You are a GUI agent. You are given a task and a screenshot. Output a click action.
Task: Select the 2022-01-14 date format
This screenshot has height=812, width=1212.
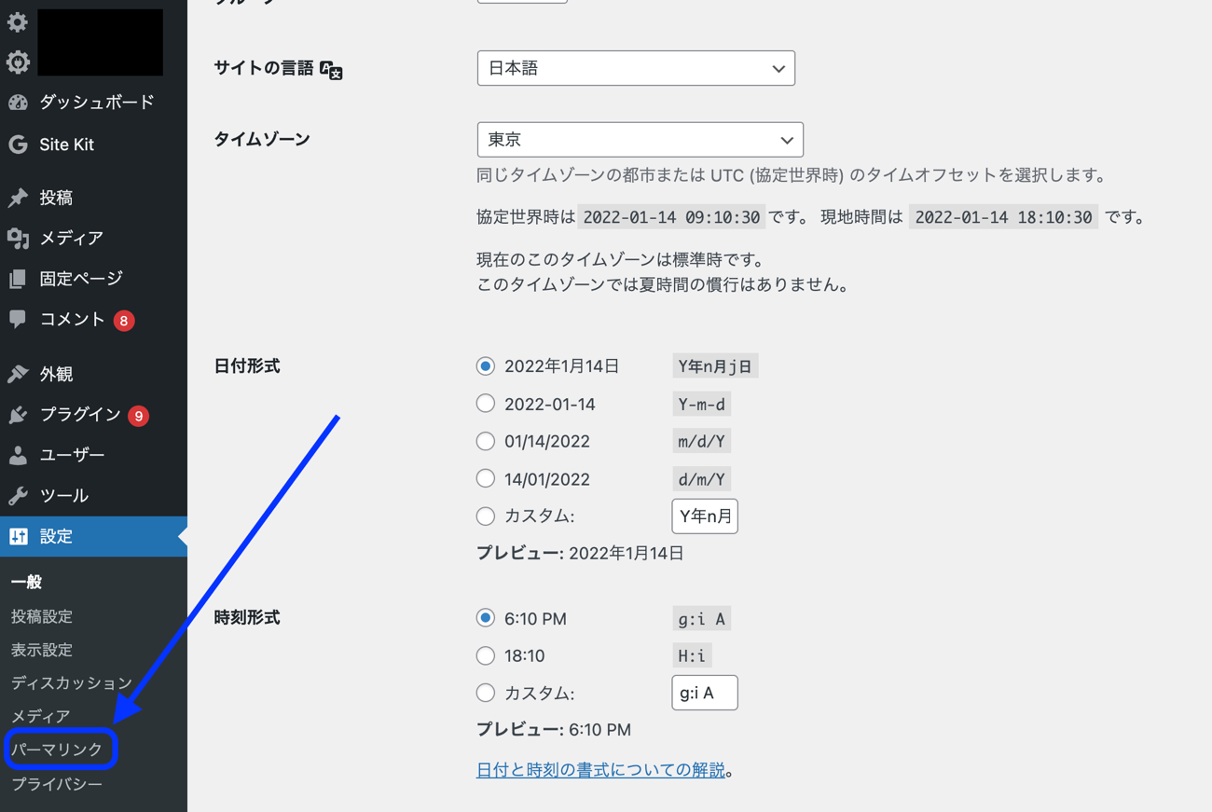[x=486, y=404]
